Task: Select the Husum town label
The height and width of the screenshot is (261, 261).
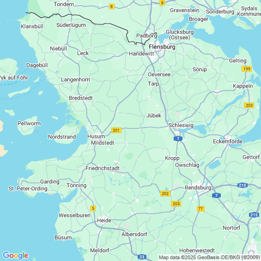Action: click(x=96, y=136)
